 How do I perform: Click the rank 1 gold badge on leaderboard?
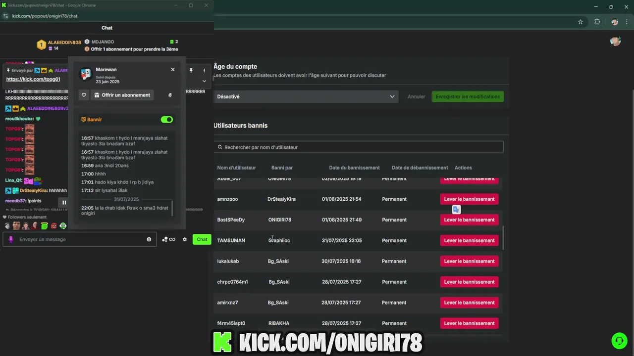(x=41, y=45)
